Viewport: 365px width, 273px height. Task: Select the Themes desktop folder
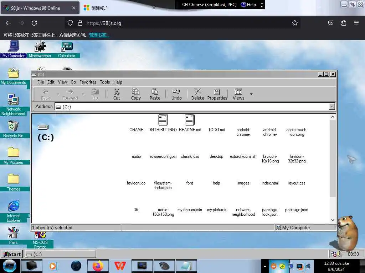(13, 182)
